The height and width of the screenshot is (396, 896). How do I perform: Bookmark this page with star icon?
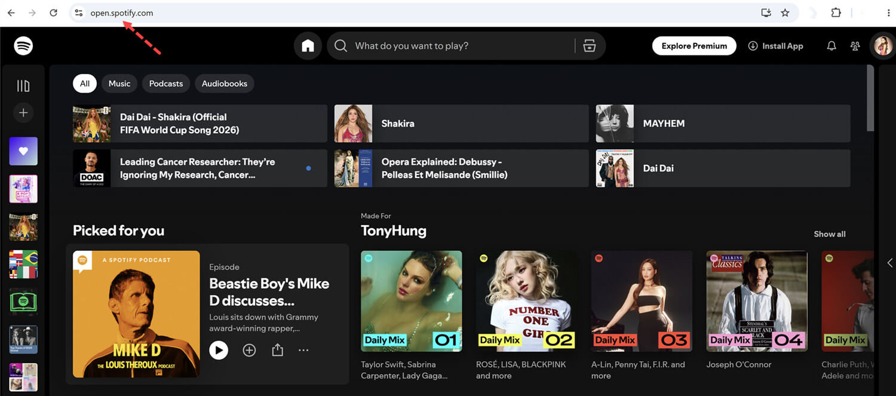(x=785, y=13)
